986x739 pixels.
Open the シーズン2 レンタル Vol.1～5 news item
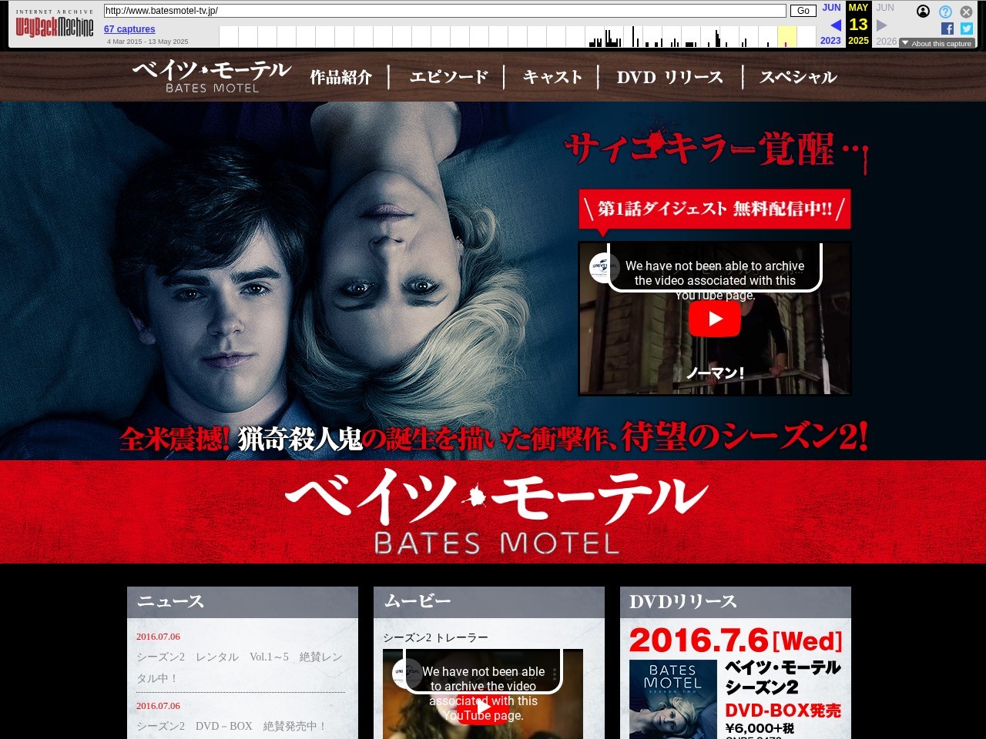coord(240,667)
